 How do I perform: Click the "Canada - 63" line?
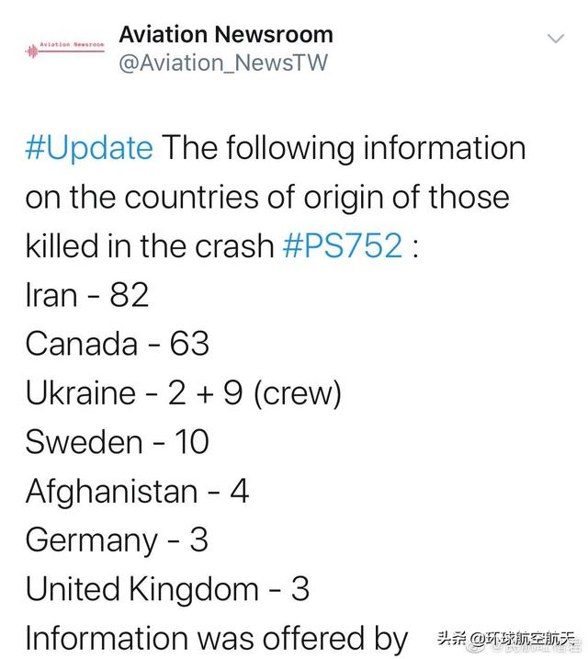118,344
